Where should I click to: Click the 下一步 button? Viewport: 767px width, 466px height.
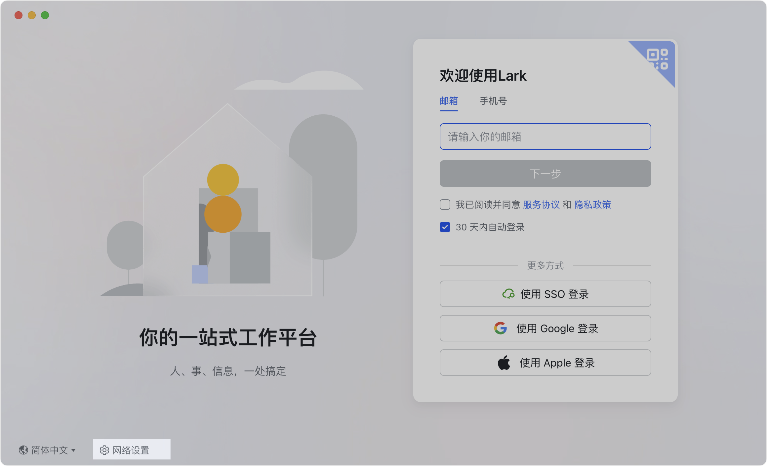pyautogui.click(x=545, y=174)
